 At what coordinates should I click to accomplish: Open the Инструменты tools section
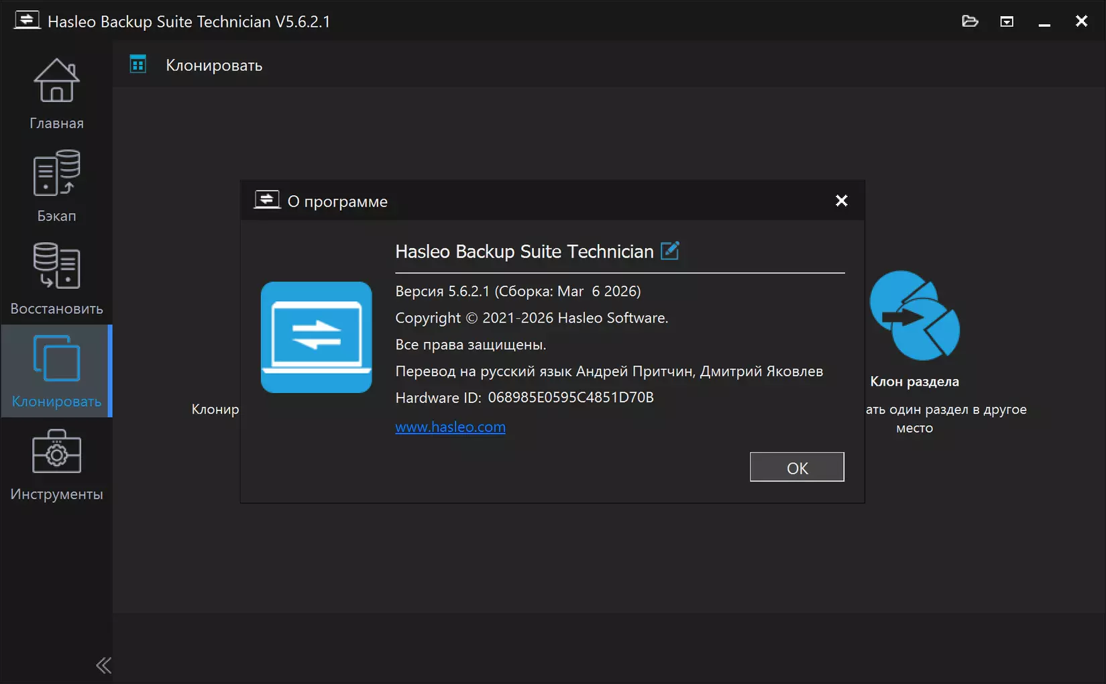56,464
